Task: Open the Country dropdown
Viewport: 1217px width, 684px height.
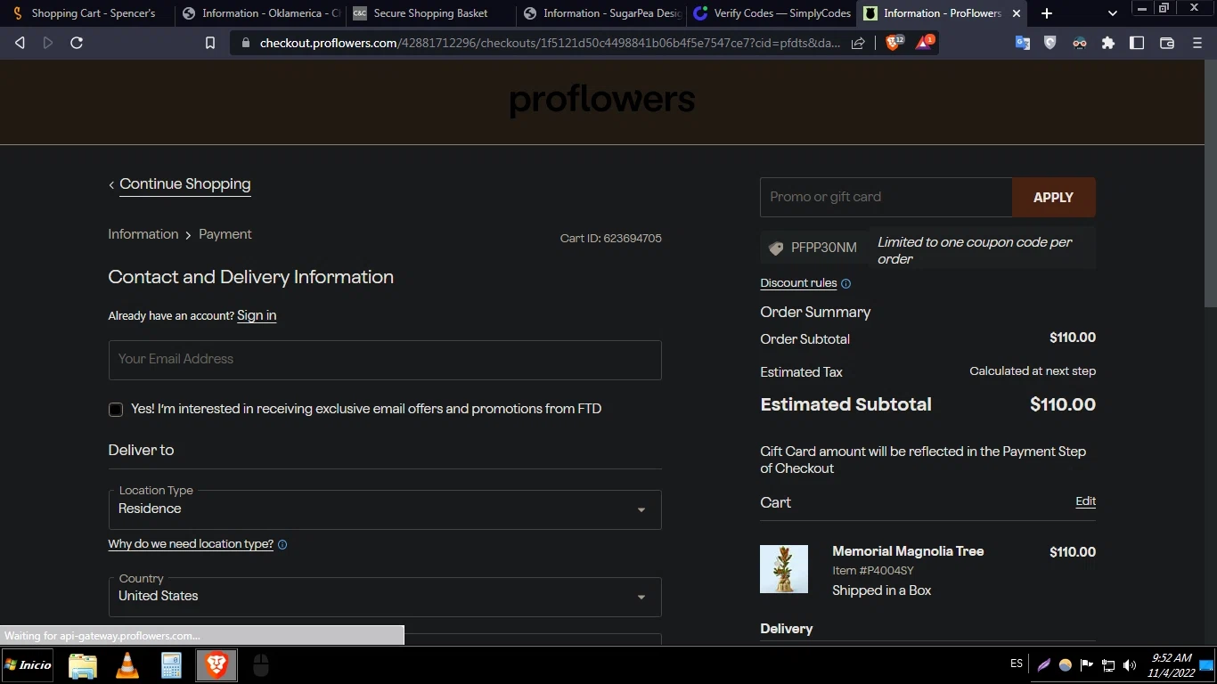Action: coord(385,597)
